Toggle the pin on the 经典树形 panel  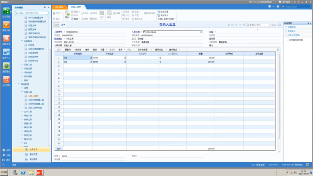(x=45, y=7)
